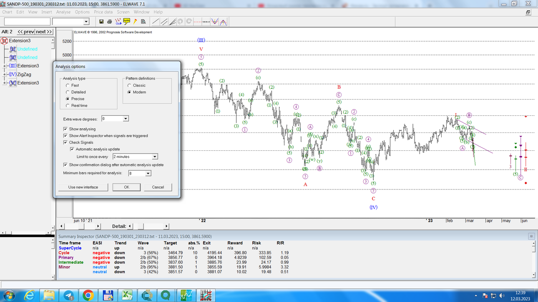The height and width of the screenshot is (302, 538).
Task: Click Cancel in Analysis options dialog
Action: click(x=158, y=187)
